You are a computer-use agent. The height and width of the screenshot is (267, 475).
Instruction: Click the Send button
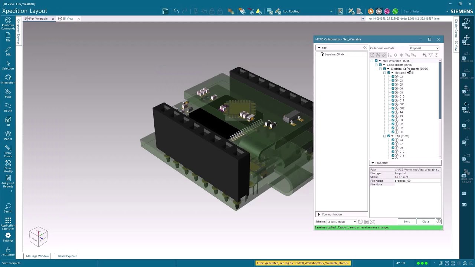click(x=407, y=221)
